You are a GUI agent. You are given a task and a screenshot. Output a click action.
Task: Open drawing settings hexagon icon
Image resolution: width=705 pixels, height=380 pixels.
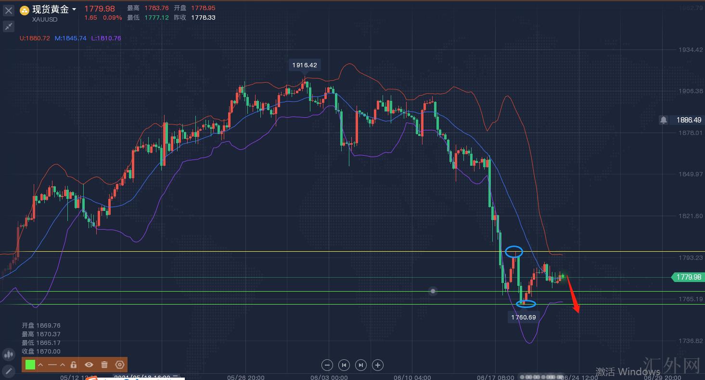tap(120, 365)
